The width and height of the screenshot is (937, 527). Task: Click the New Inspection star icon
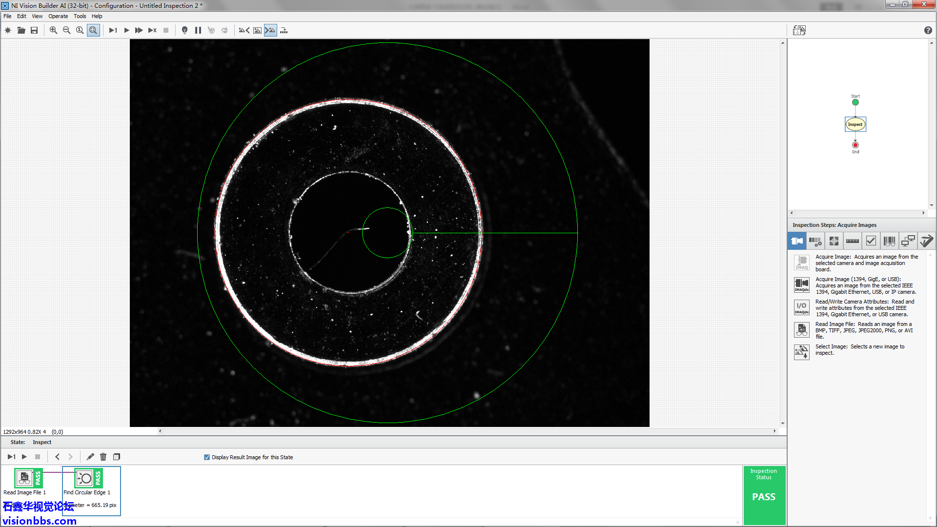[8, 30]
